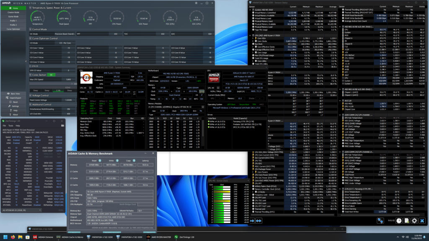Screen dimensions: 429x241
Task: Collapse Temperature, Speed, Power & Current section
Action: click(30, 8)
